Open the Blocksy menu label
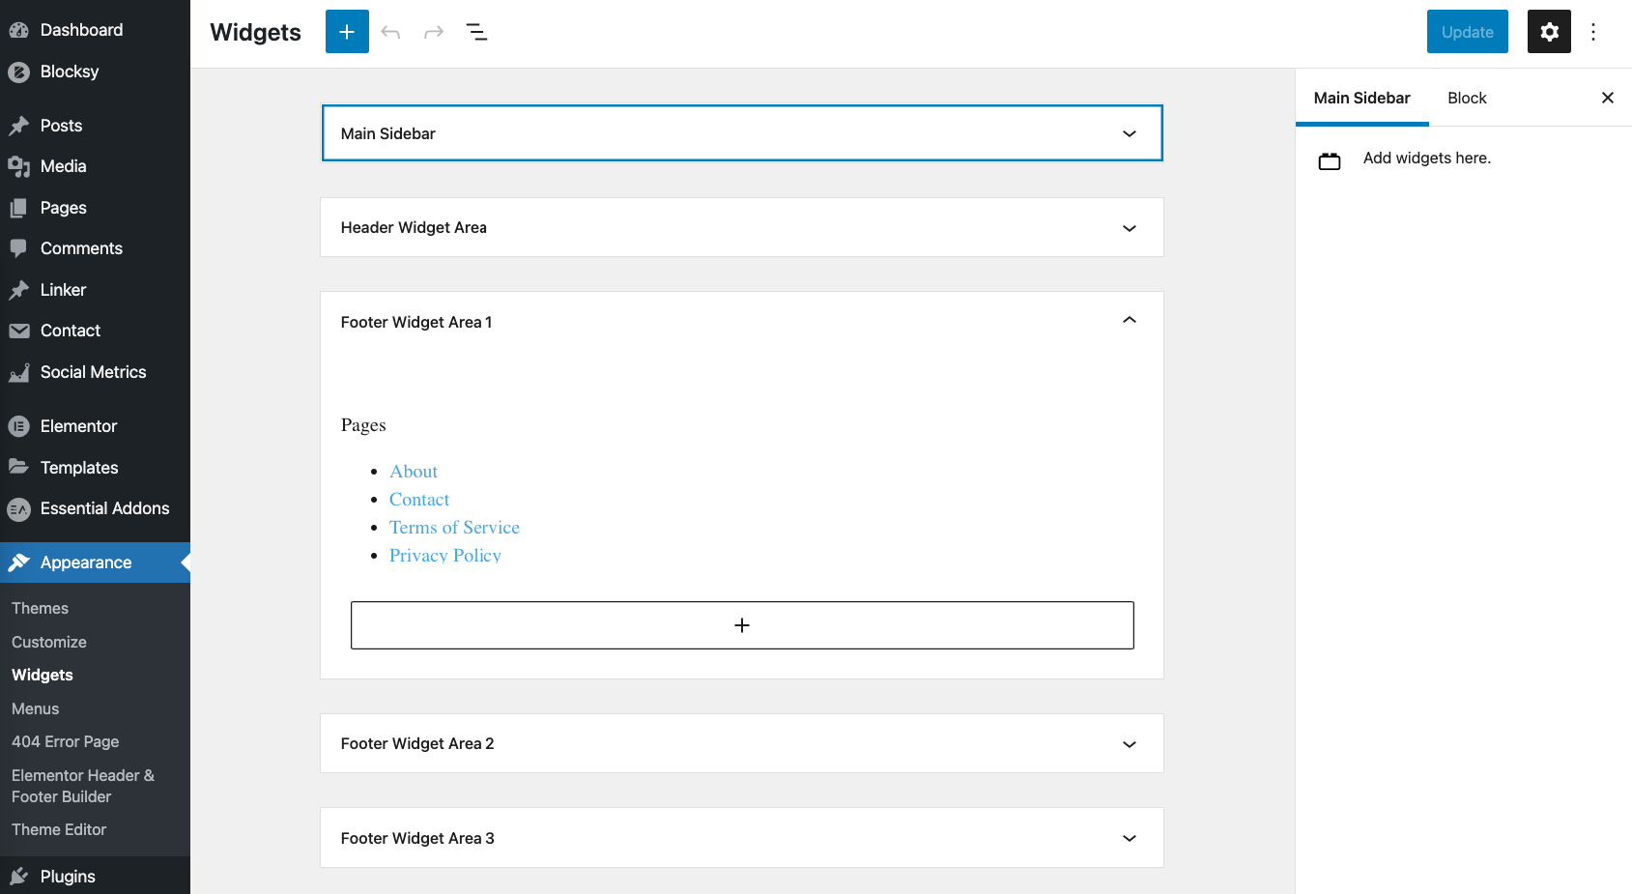Viewport: 1632px width, 894px height. point(70,72)
